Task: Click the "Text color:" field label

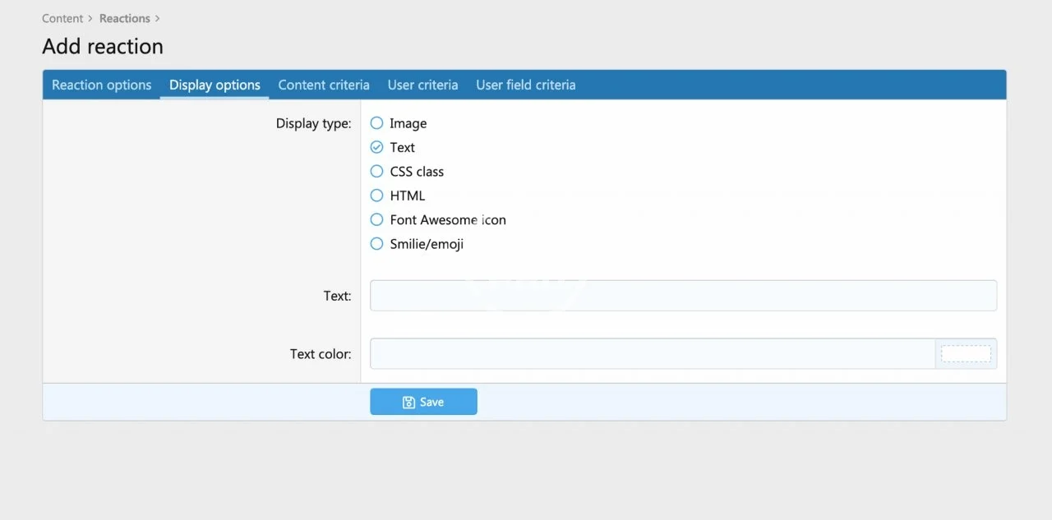Action: click(320, 354)
